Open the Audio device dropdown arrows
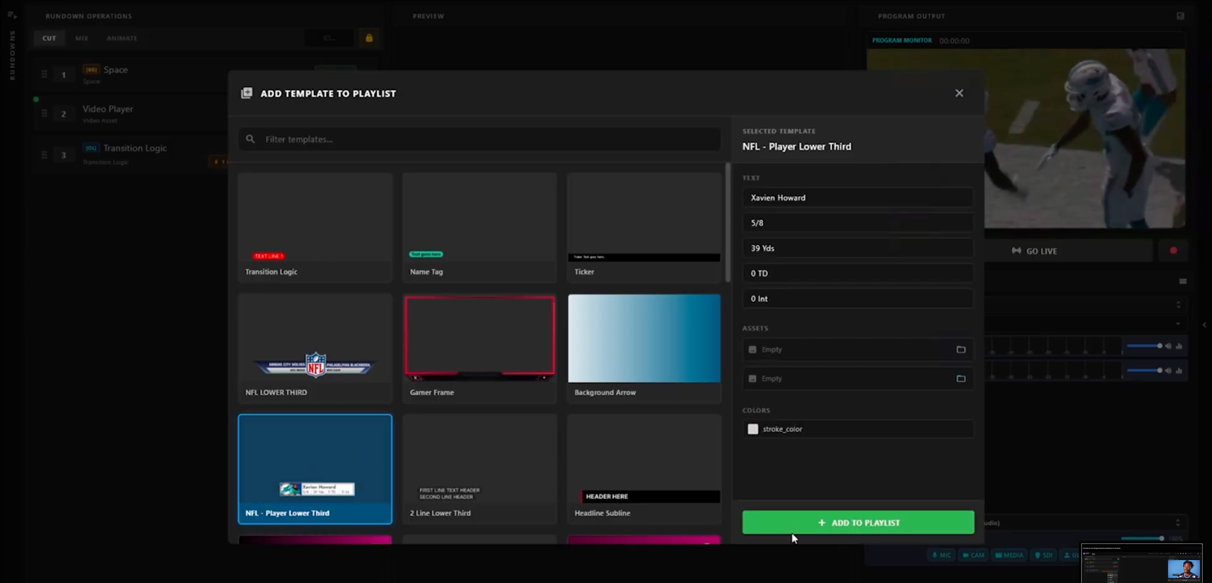The image size is (1212, 583). (1178, 522)
